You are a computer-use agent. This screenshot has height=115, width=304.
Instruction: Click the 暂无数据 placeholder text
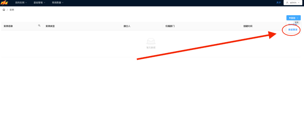point(151,48)
